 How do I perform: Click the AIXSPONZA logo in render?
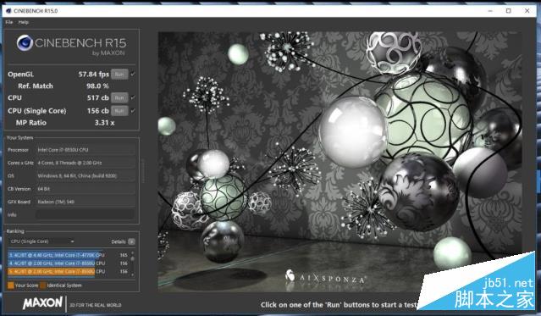pyautogui.click(x=325, y=277)
